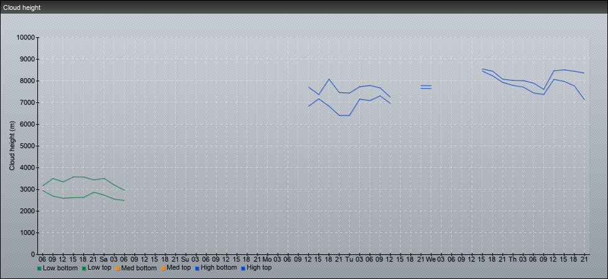
Task: Click the 1000 y-axis value
Action: click(27, 232)
